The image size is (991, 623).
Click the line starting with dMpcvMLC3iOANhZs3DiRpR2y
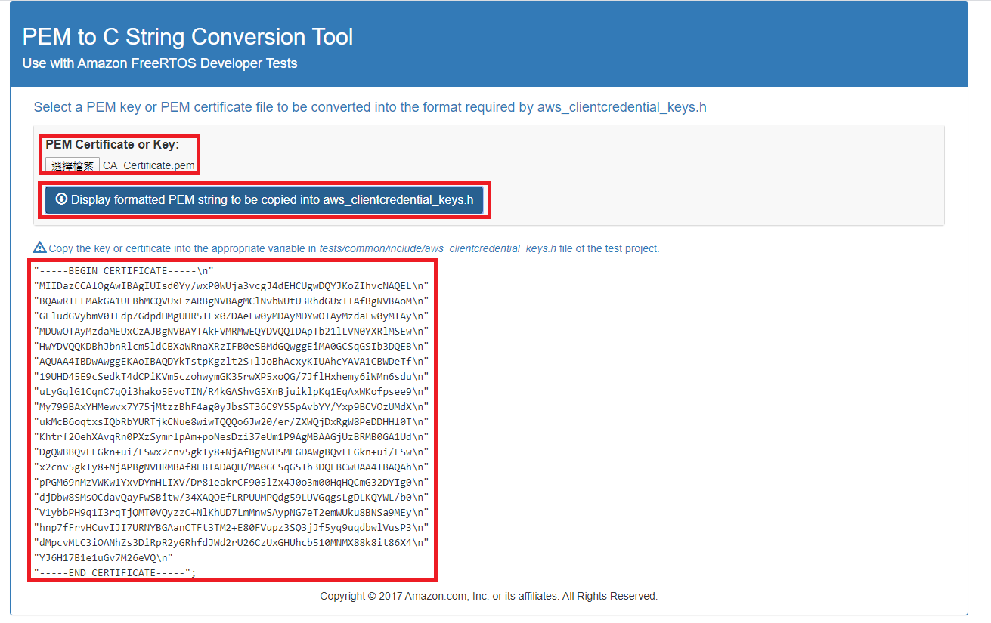point(232,542)
